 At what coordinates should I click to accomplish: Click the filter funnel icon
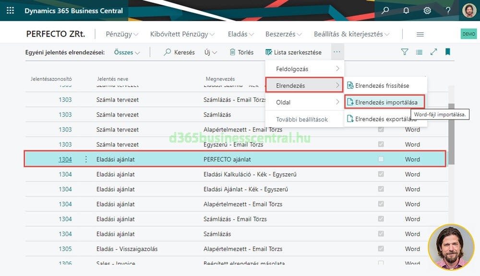405,52
